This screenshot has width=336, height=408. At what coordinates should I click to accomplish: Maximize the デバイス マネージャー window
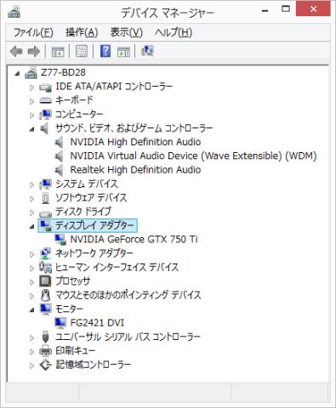[286, 9]
